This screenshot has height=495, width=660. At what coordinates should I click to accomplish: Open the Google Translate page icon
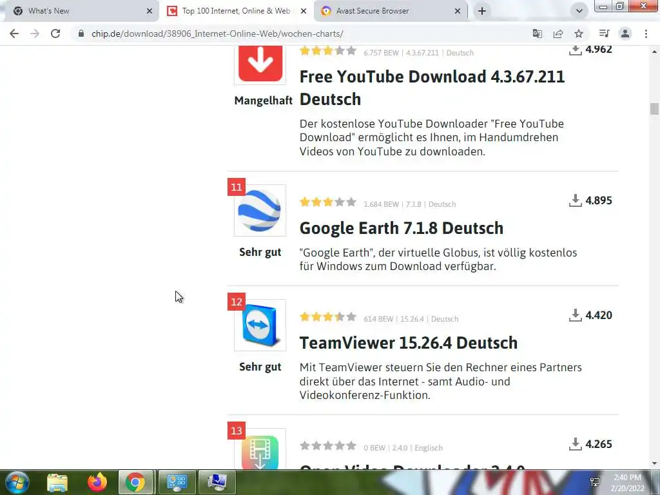537,34
